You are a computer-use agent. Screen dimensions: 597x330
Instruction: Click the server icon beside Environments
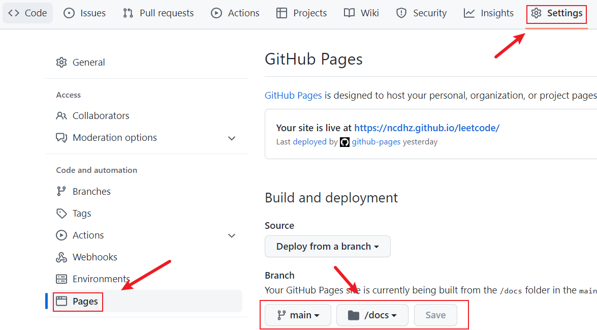(x=61, y=279)
